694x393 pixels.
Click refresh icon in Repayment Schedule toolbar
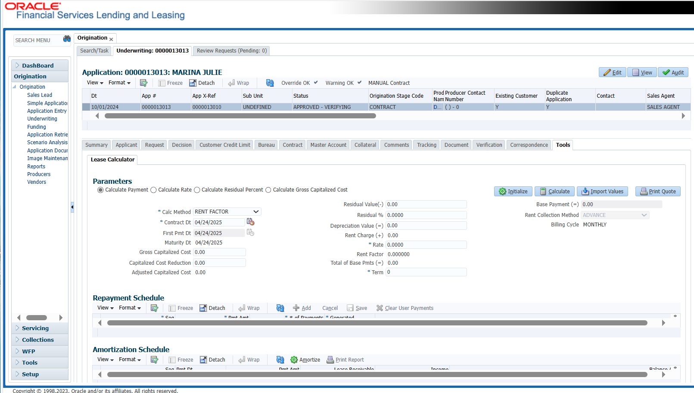[280, 308]
